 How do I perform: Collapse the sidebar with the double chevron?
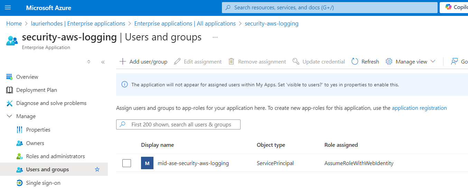tap(103, 62)
